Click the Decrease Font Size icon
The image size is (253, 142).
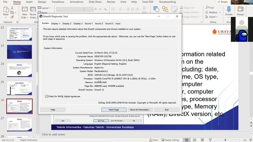tap(100, 9)
